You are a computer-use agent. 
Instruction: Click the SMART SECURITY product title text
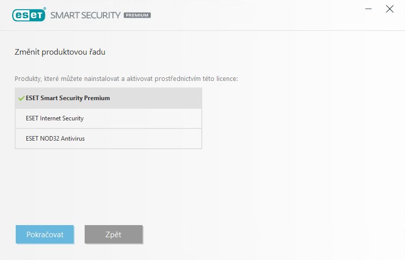[x=85, y=15]
